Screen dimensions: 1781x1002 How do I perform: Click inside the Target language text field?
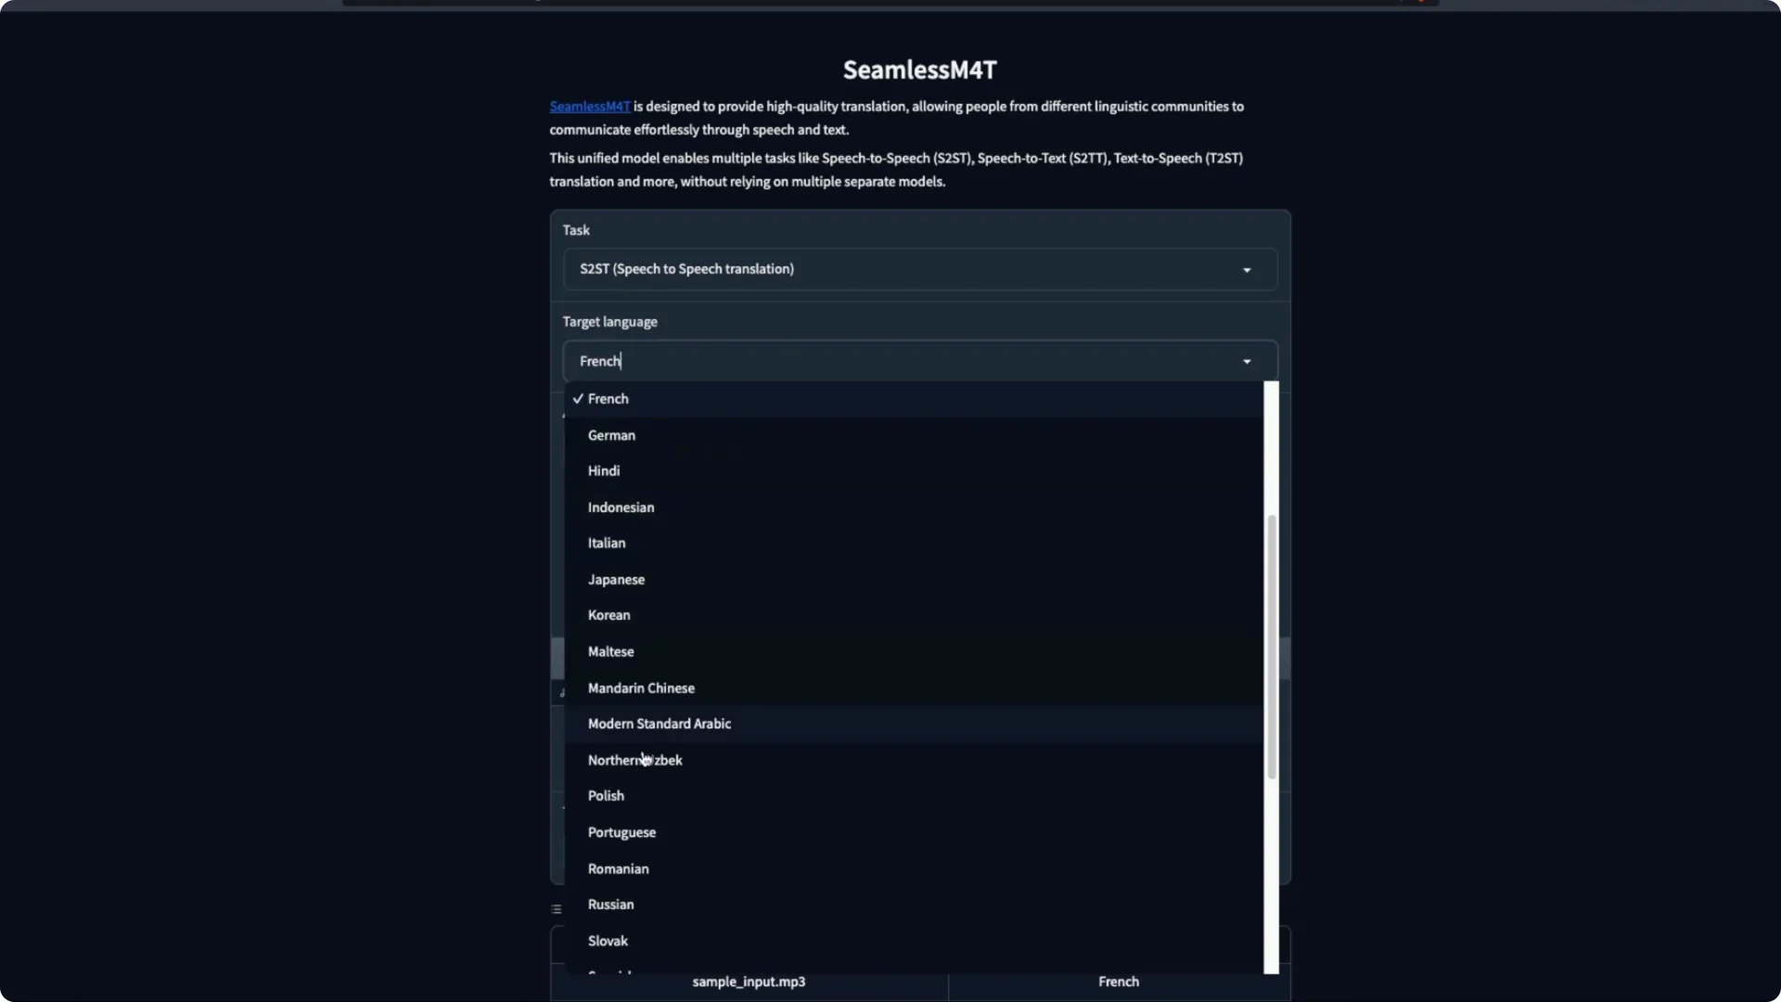click(835, 361)
